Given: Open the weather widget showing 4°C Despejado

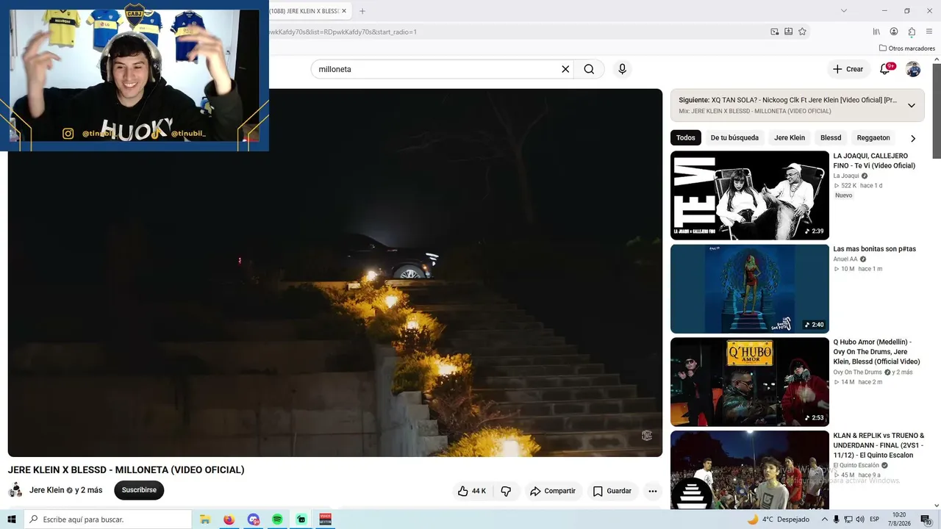Looking at the screenshot, I should [778, 519].
